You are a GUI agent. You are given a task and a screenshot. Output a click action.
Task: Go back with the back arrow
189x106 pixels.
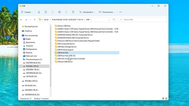tap(21, 20)
